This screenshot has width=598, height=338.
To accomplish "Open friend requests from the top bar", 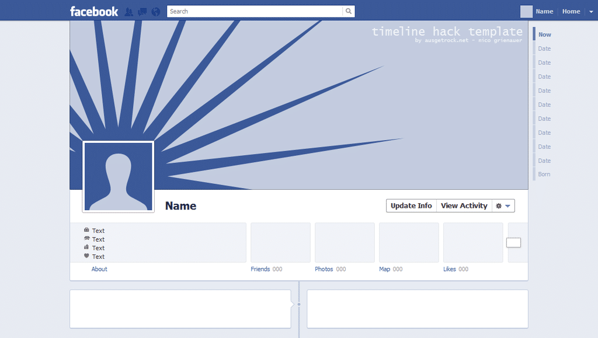I will 128,11.
